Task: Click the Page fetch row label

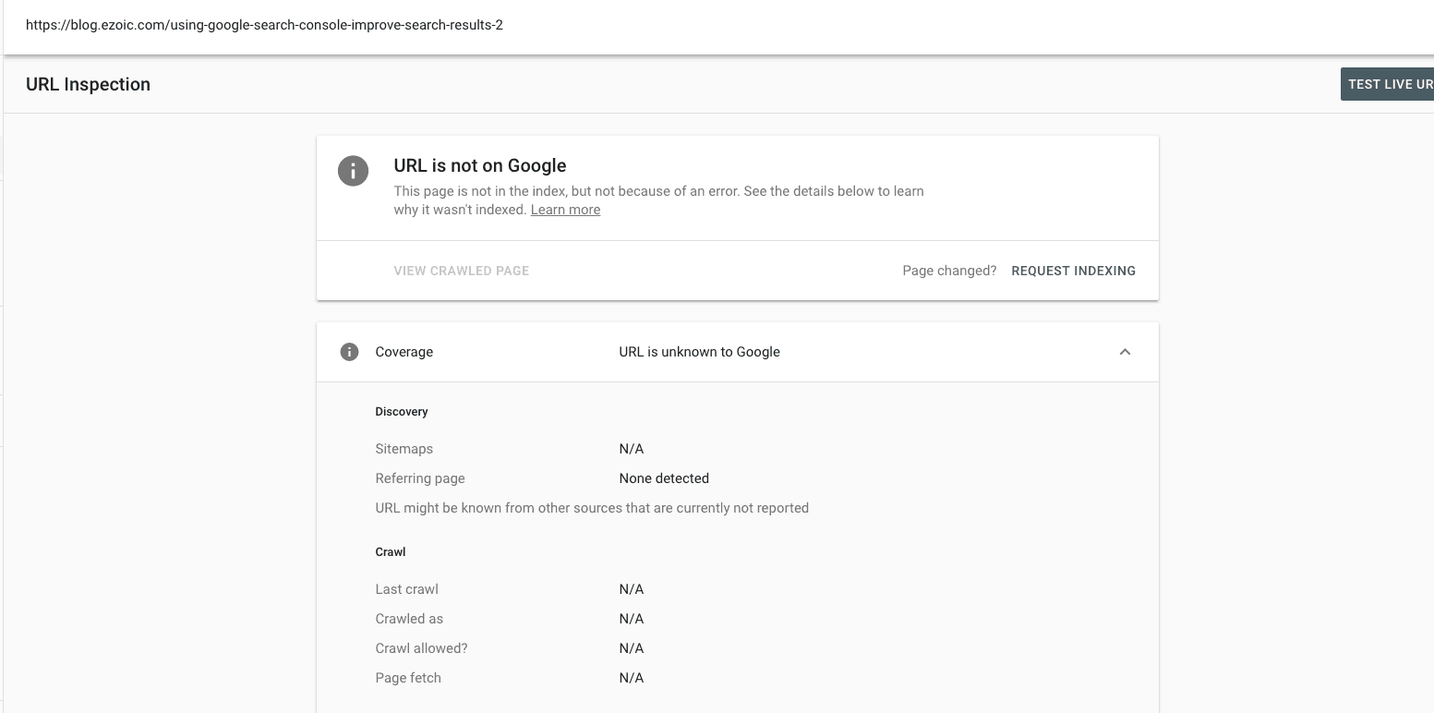Action: [x=408, y=678]
